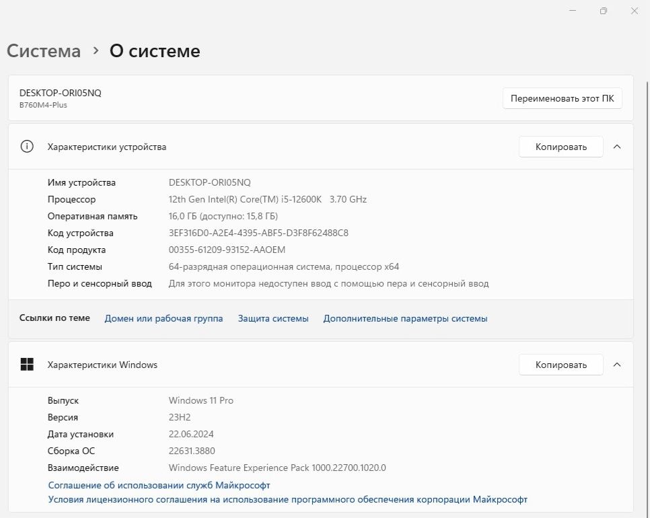
Task: Click the install date 22.06.2024
Action: 191,434
